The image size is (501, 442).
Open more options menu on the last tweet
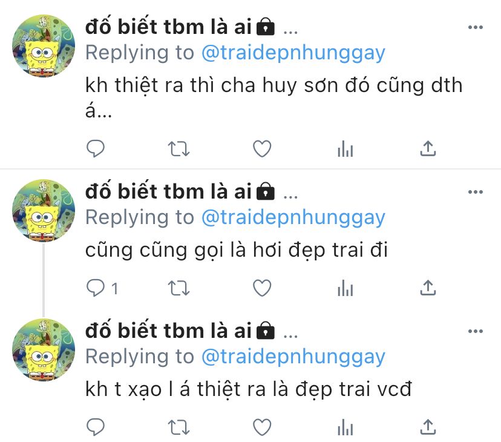[x=476, y=331]
